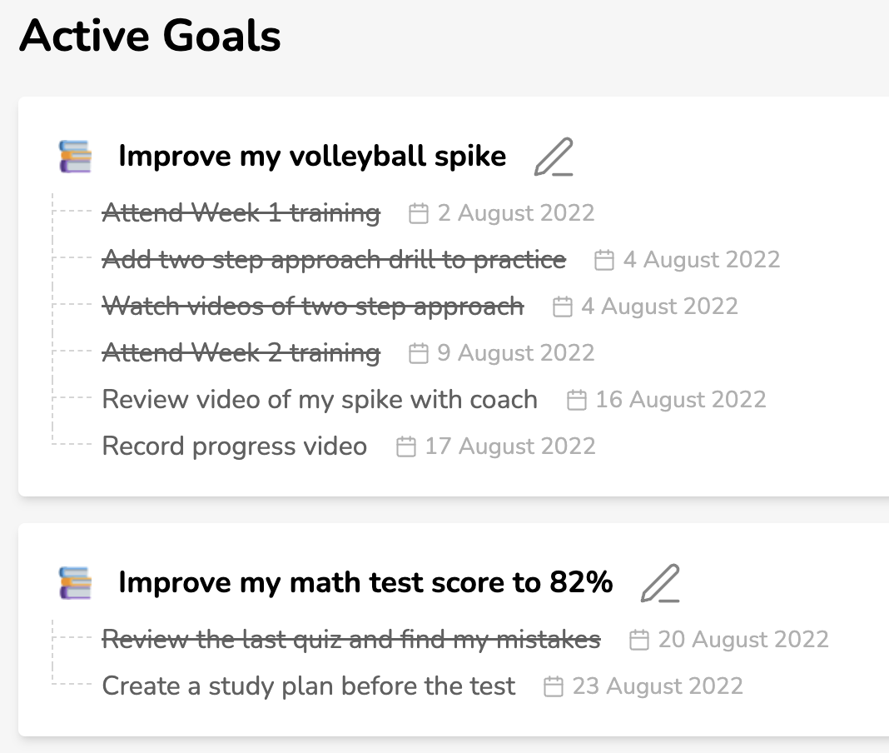This screenshot has height=753, width=889.
Task: Select completed task Watch videos of two step approach
Action: 313,307
